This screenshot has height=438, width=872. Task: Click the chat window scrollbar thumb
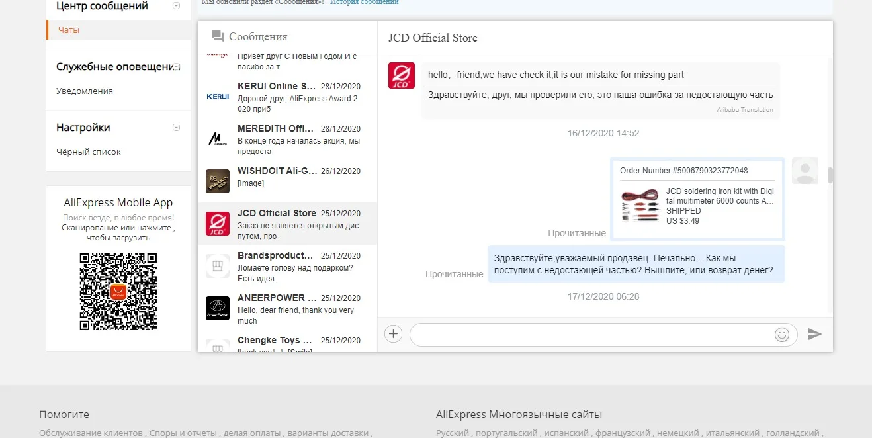pos(830,175)
